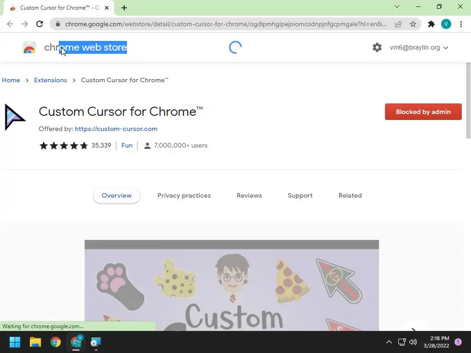Viewport: 471px width, 353px height.
Task: Show hidden system tray icons
Action: [x=389, y=342]
